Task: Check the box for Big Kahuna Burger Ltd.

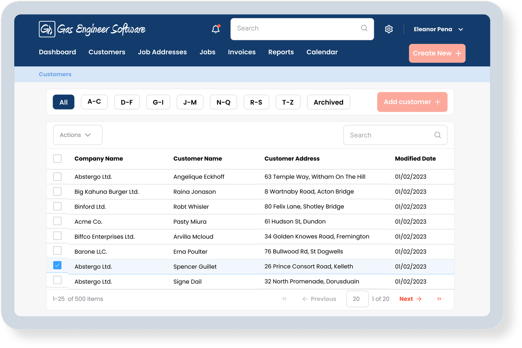Action: (x=57, y=192)
